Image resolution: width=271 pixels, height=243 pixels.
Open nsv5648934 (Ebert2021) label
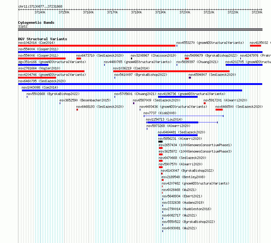click(x=182, y=196)
